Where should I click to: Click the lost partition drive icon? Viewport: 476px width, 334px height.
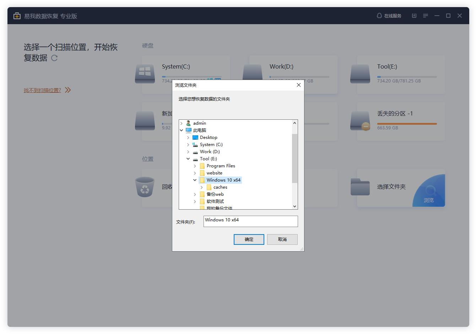[360, 121]
